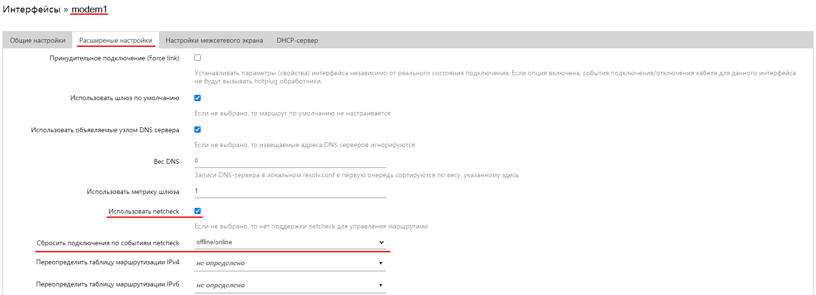Open the Настройки межсетевого экрана tab

(214, 40)
